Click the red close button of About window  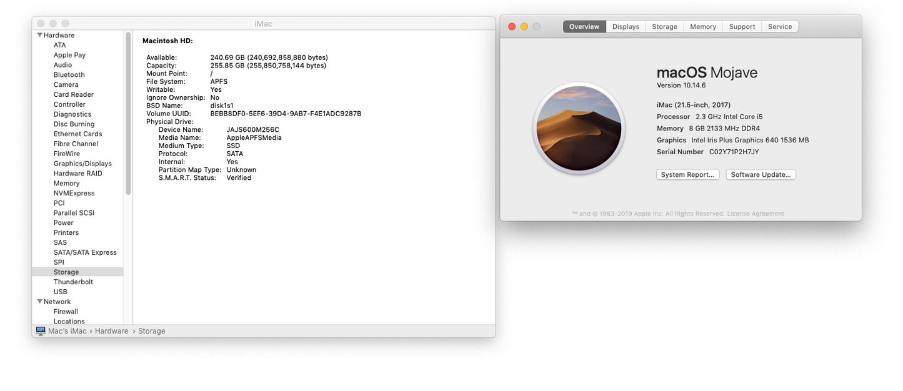tap(512, 27)
